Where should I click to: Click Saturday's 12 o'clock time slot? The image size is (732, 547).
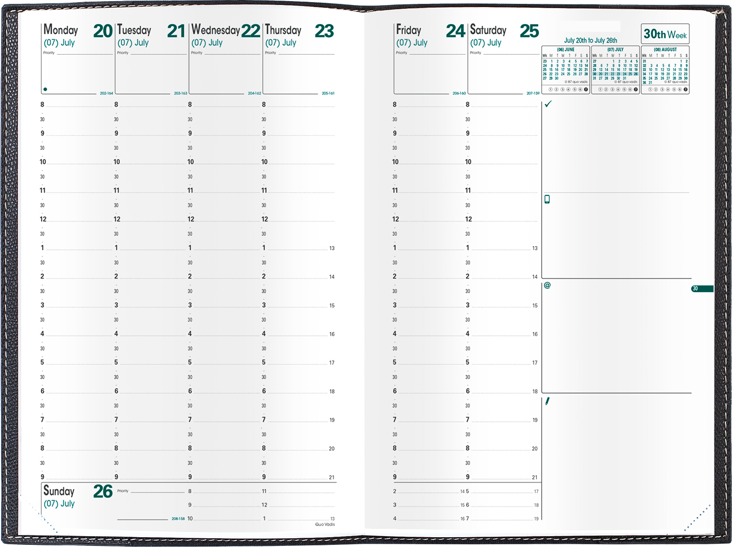click(x=502, y=219)
